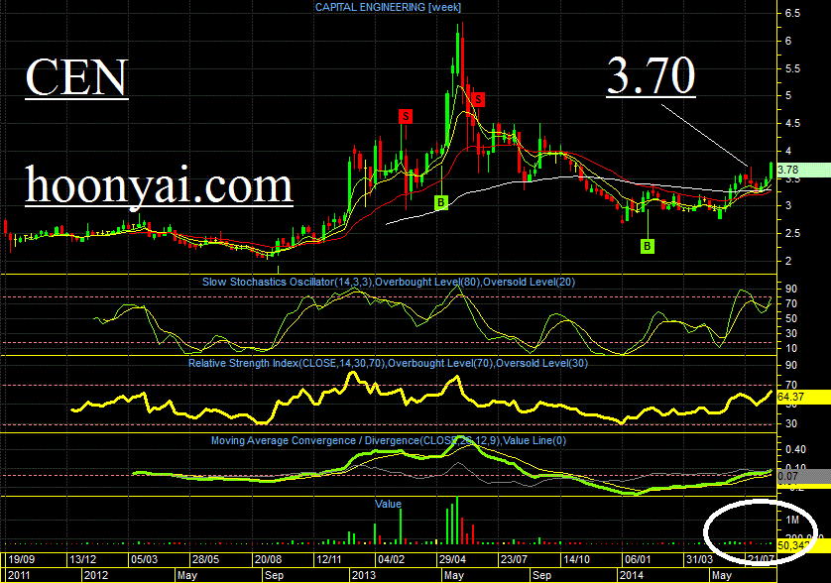Click the 12/11 date label
Screen dimensions: 831x583
tap(329, 559)
